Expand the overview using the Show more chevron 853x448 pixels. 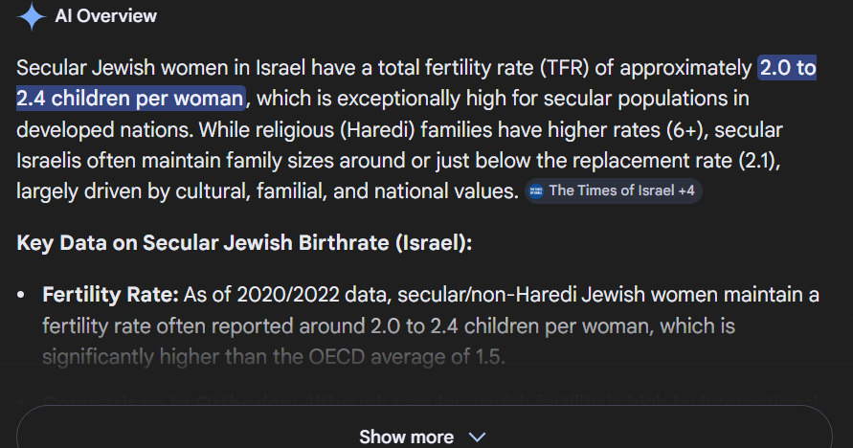click(477, 437)
